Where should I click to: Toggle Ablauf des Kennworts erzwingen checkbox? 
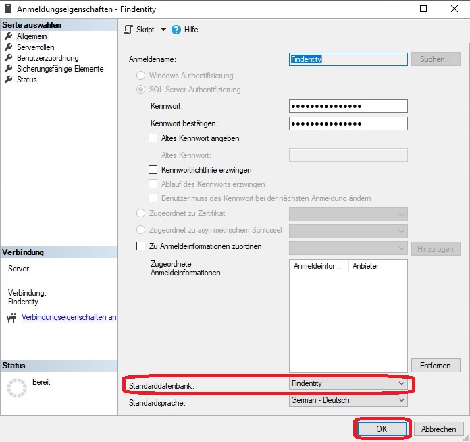(x=153, y=184)
